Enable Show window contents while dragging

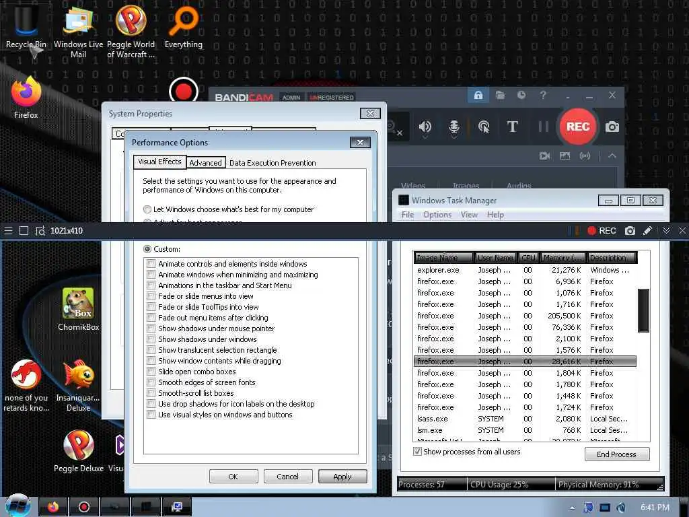[x=151, y=361]
